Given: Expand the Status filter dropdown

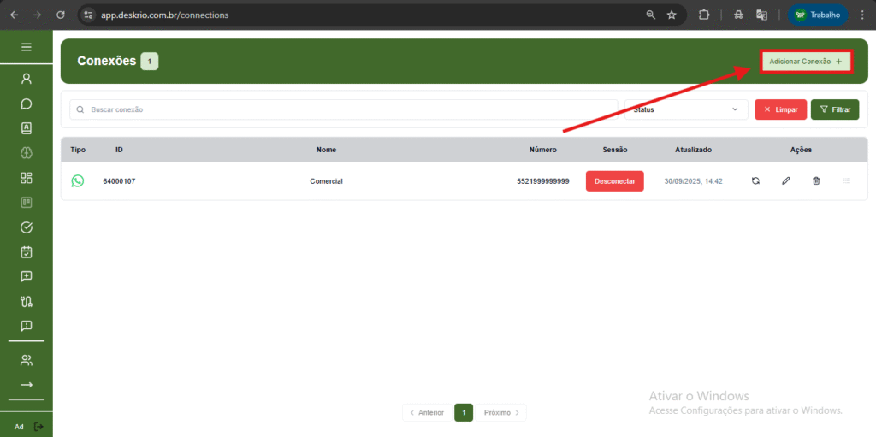Looking at the screenshot, I should 685,109.
